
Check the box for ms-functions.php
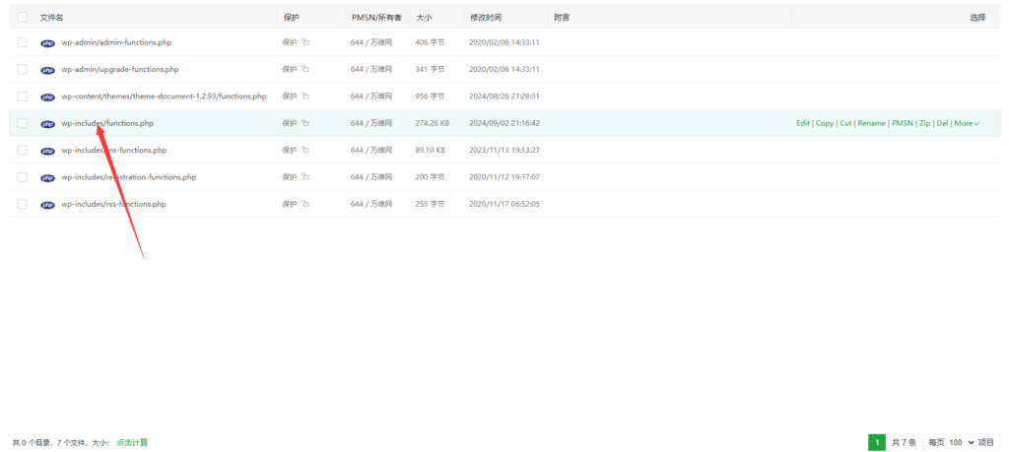pos(23,151)
